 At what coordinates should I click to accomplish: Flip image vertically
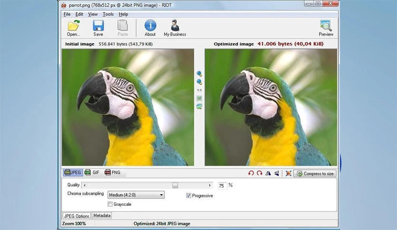pos(276,173)
